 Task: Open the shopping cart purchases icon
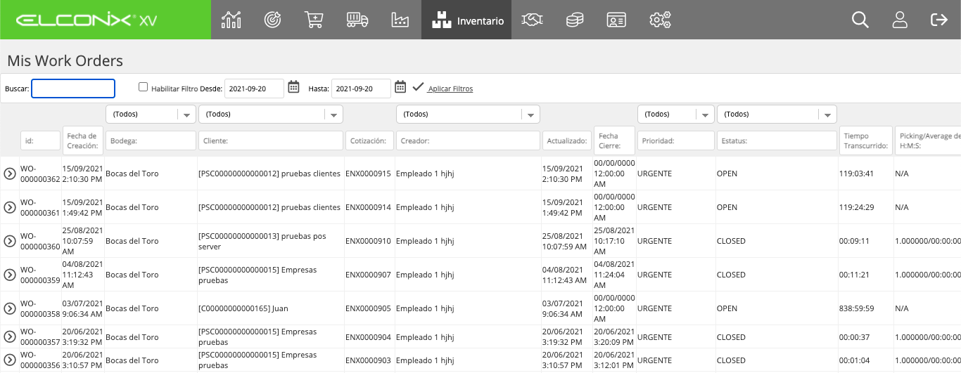click(314, 20)
